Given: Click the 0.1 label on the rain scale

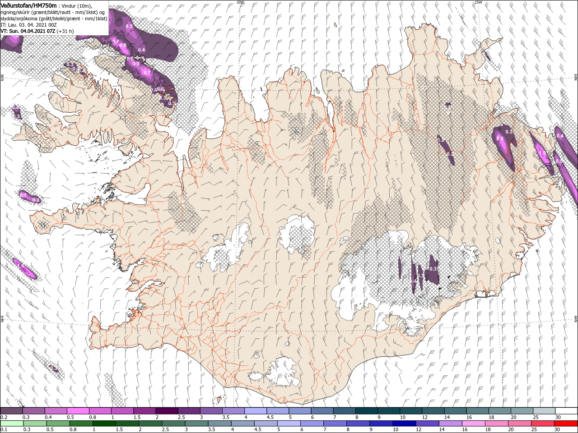Looking at the screenshot, I should (x=4, y=430).
